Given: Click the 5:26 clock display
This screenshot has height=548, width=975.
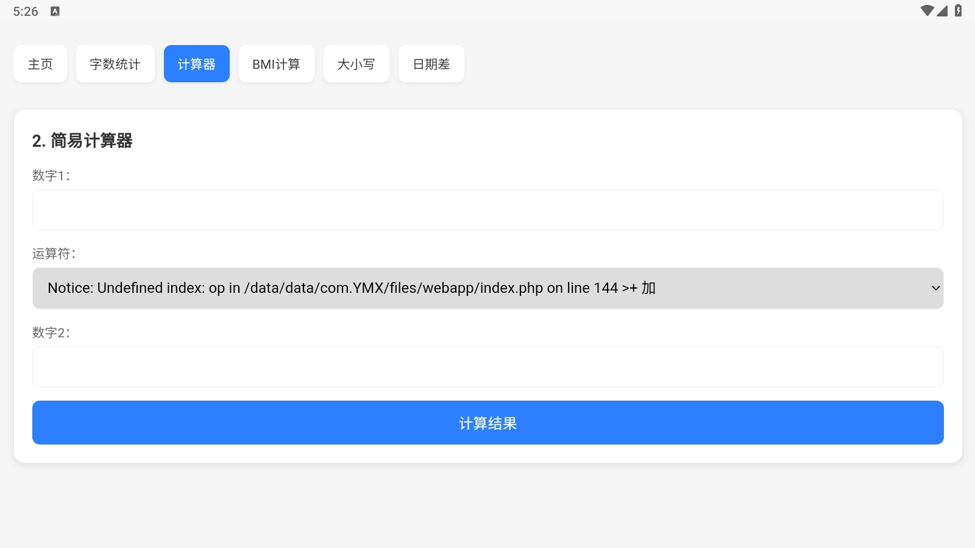Looking at the screenshot, I should [x=25, y=10].
